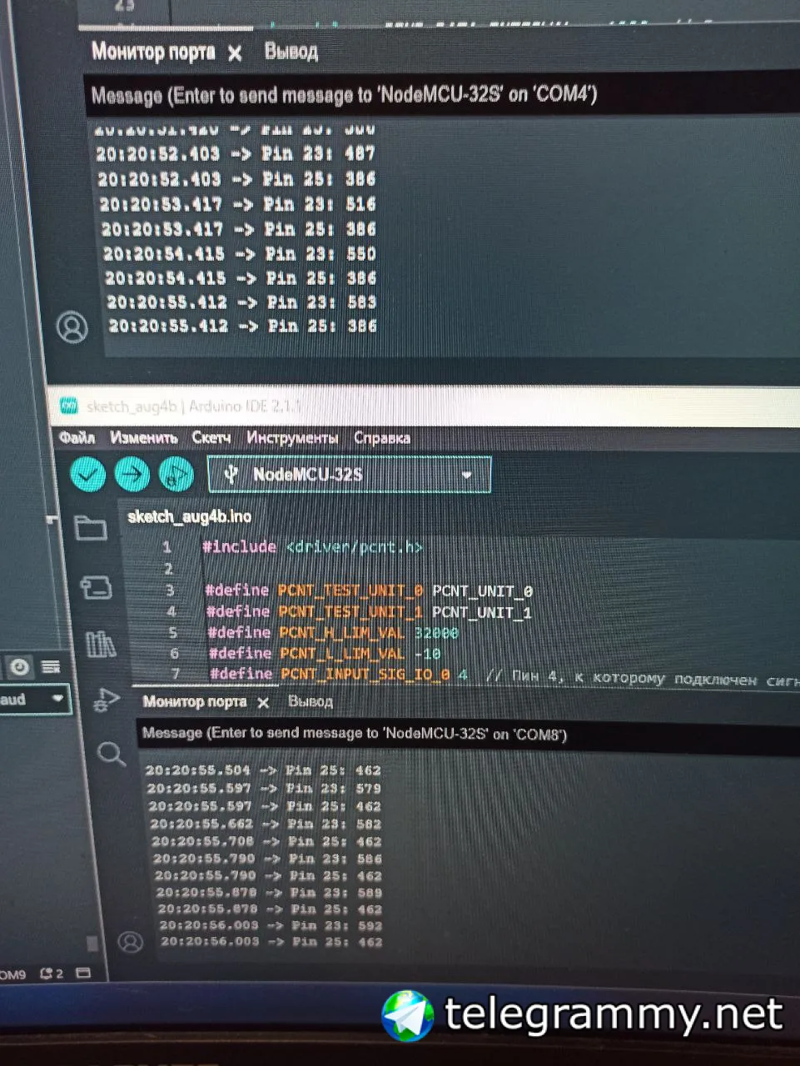
Task: Select the sketch_aug4b.ino editor tab
Action: pyautogui.click(x=189, y=516)
